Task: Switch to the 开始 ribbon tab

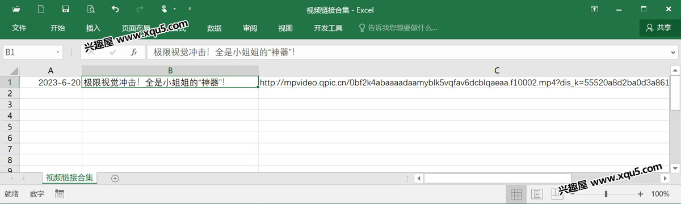Action: (57, 28)
